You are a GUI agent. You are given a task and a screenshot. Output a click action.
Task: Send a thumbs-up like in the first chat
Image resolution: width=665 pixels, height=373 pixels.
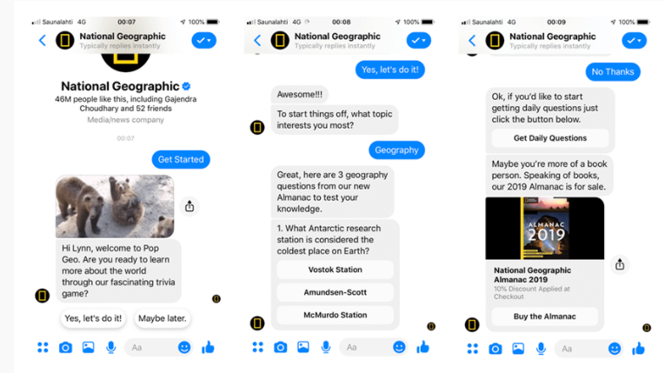[x=209, y=348]
